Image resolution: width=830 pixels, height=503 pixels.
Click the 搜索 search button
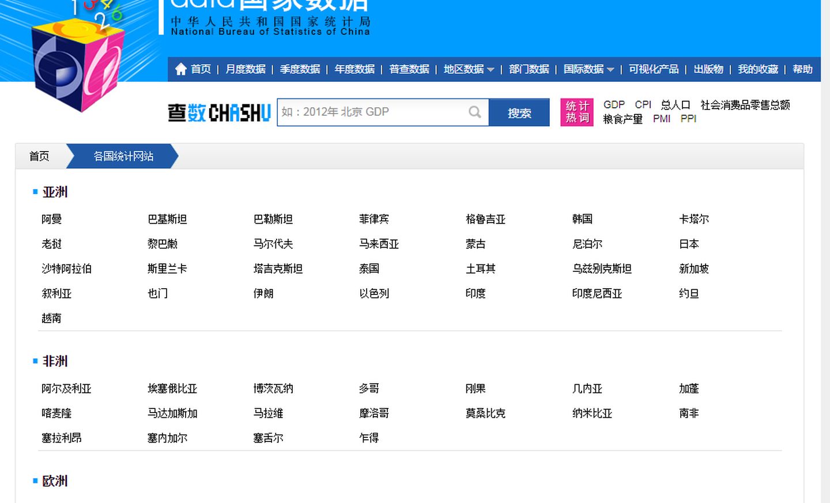pos(518,112)
